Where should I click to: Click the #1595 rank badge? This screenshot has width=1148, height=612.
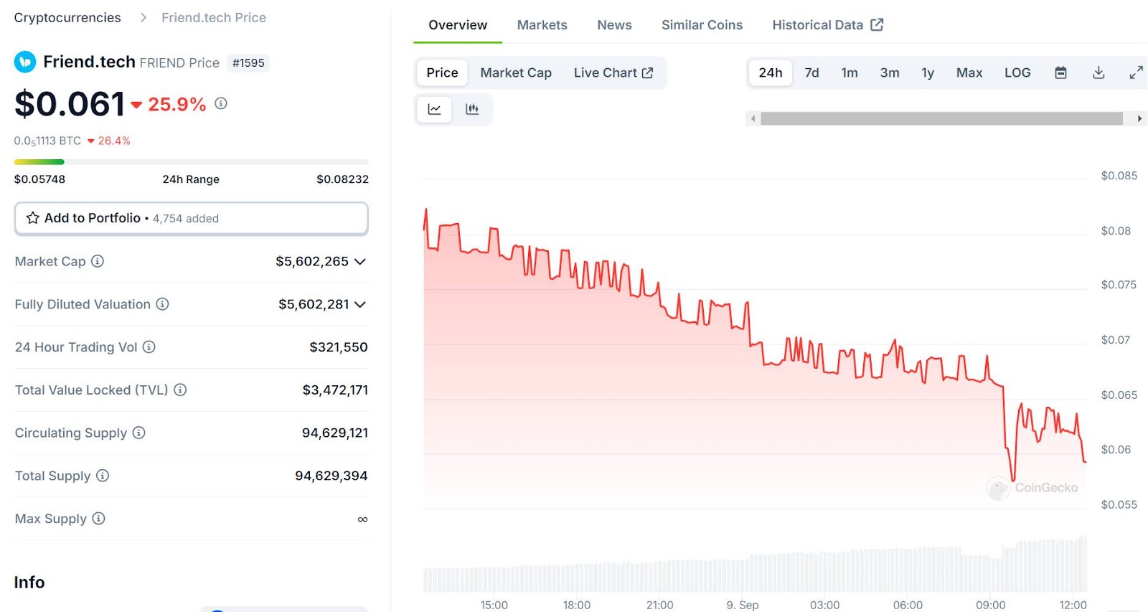248,63
